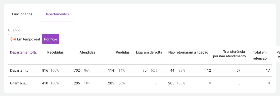The height and width of the screenshot is (96, 280).
Task: Click the 114 lost calls value
Action: coord(111,71)
